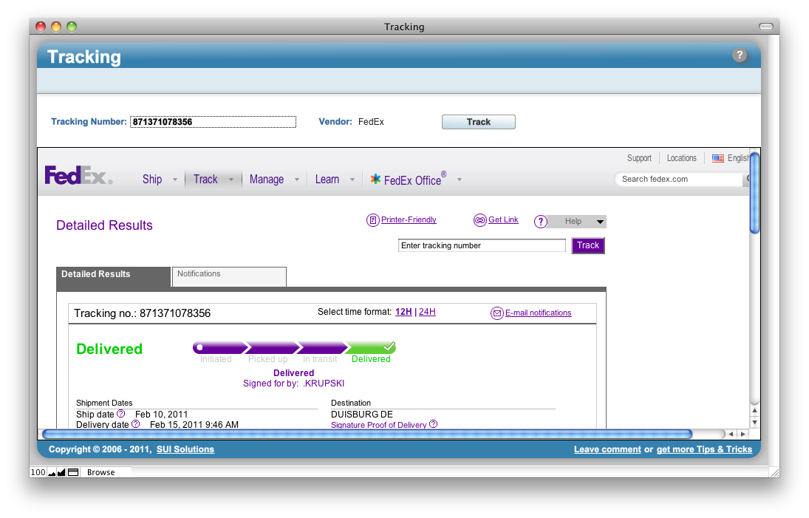
Task: Click the toolbar toggle pill in the title bar
Action: (766, 27)
